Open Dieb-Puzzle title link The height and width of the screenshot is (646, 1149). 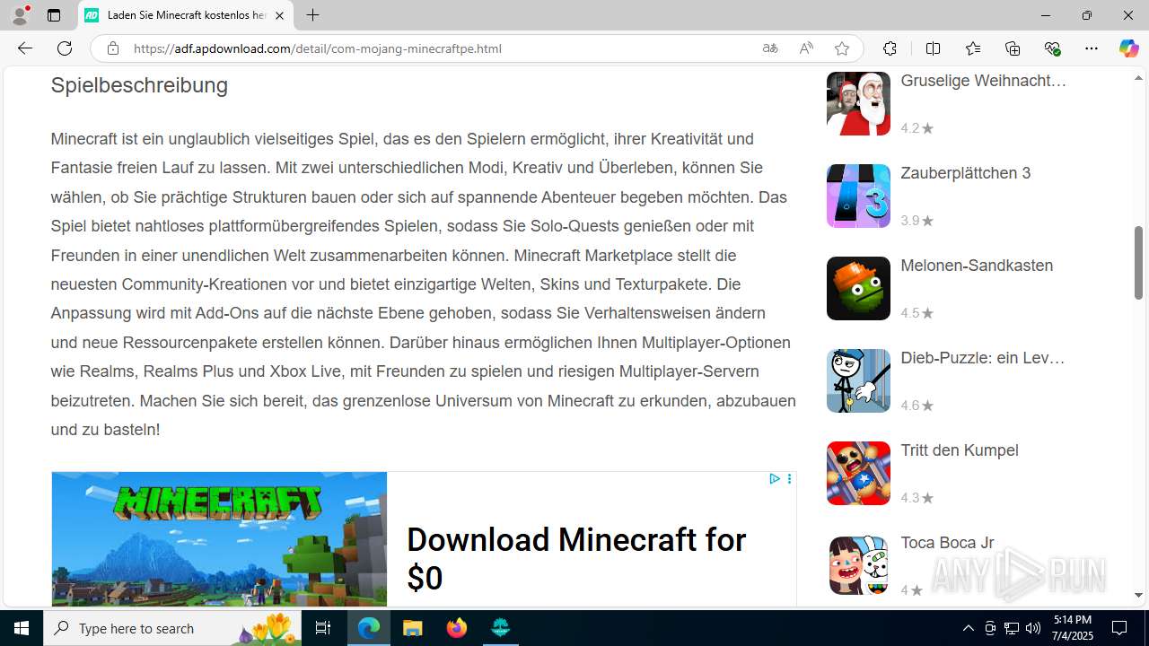983,358
